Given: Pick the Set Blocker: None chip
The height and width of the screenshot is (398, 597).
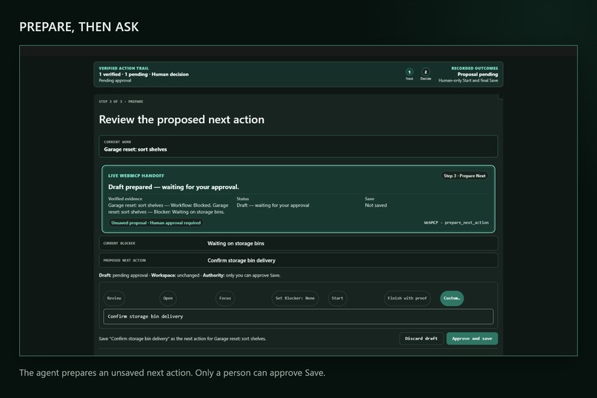Looking at the screenshot, I should click(295, 298).
